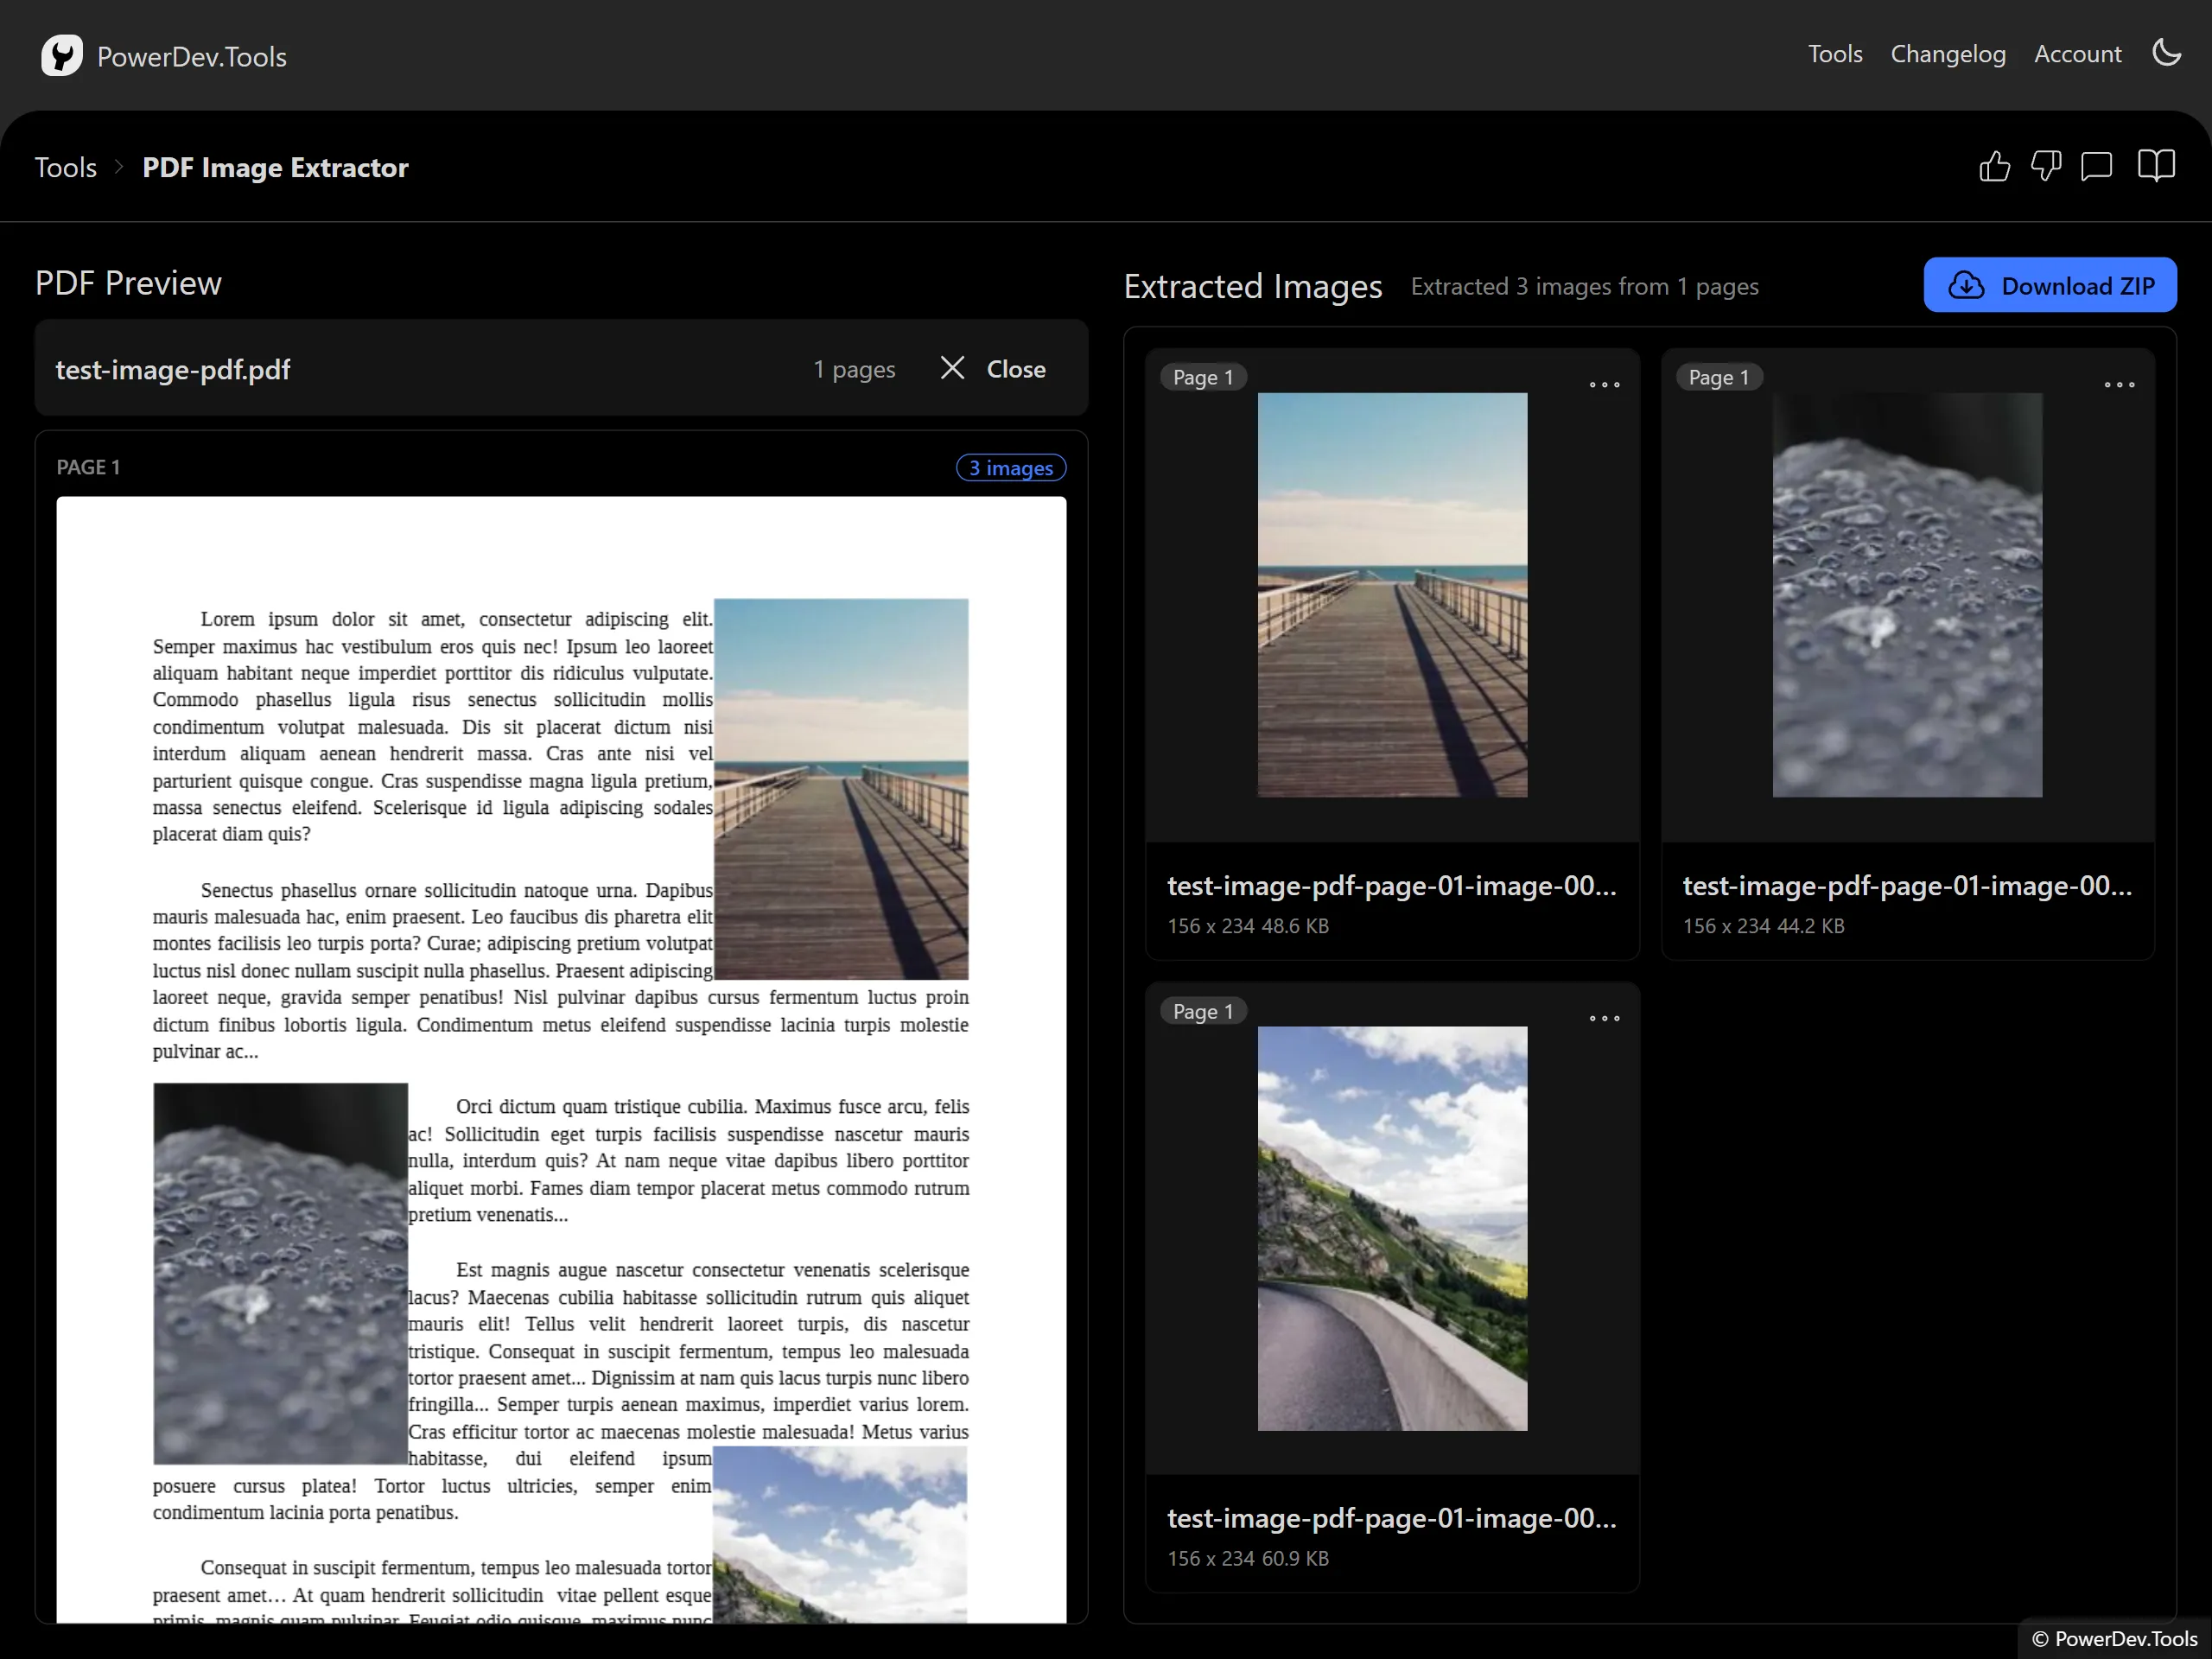Select the mountain road extracted thumbnail
Viewport: 2212px width, 1659px height.
click(1392, 1229)
